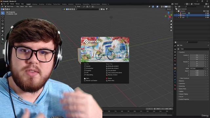210x118 pixels.
Task: Select the Scale tool
Action: (x=3, y=28)
